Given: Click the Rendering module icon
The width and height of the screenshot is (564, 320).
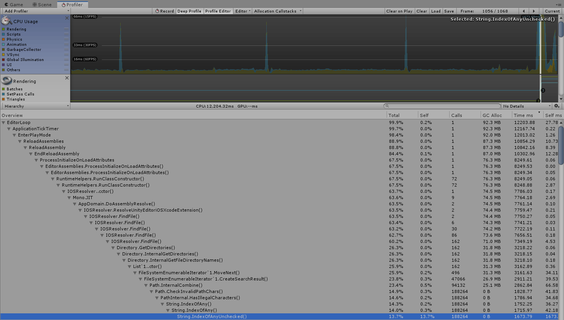Looking at the screenshot, I should point(7,81).
